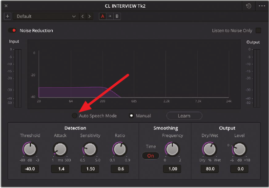Click Threshold value field -40.0

coord(30,169)
